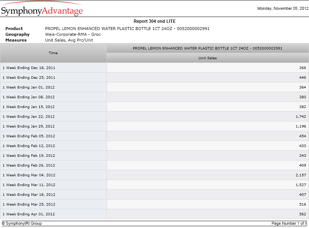This screenshot has height=228, width=309.
Task: Select row 1 Week Ending Mar 18, 2012
Action: [154, 195]
